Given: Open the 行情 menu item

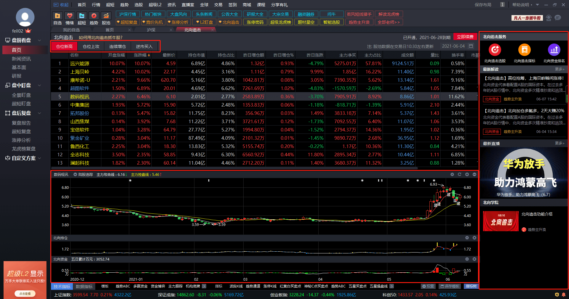Looking at the screenshot, I should click(x=96, y=5).
